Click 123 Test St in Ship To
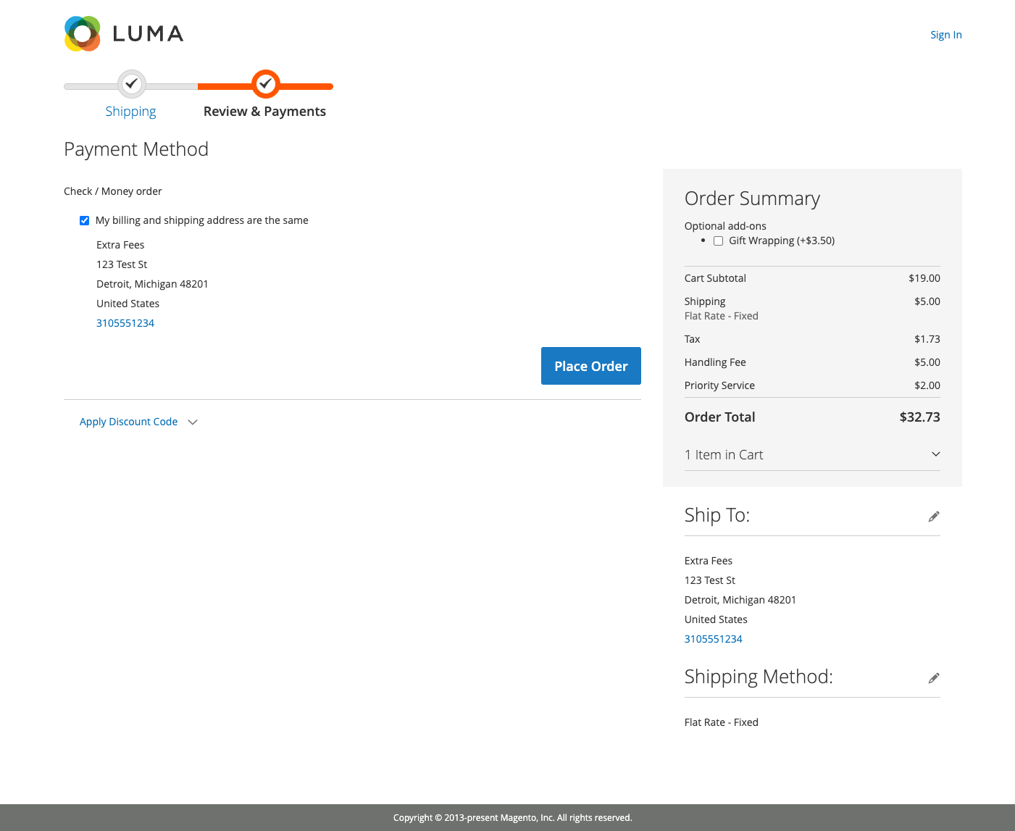The width and height of the screenshot is (1015, 831). click(710, 580)
